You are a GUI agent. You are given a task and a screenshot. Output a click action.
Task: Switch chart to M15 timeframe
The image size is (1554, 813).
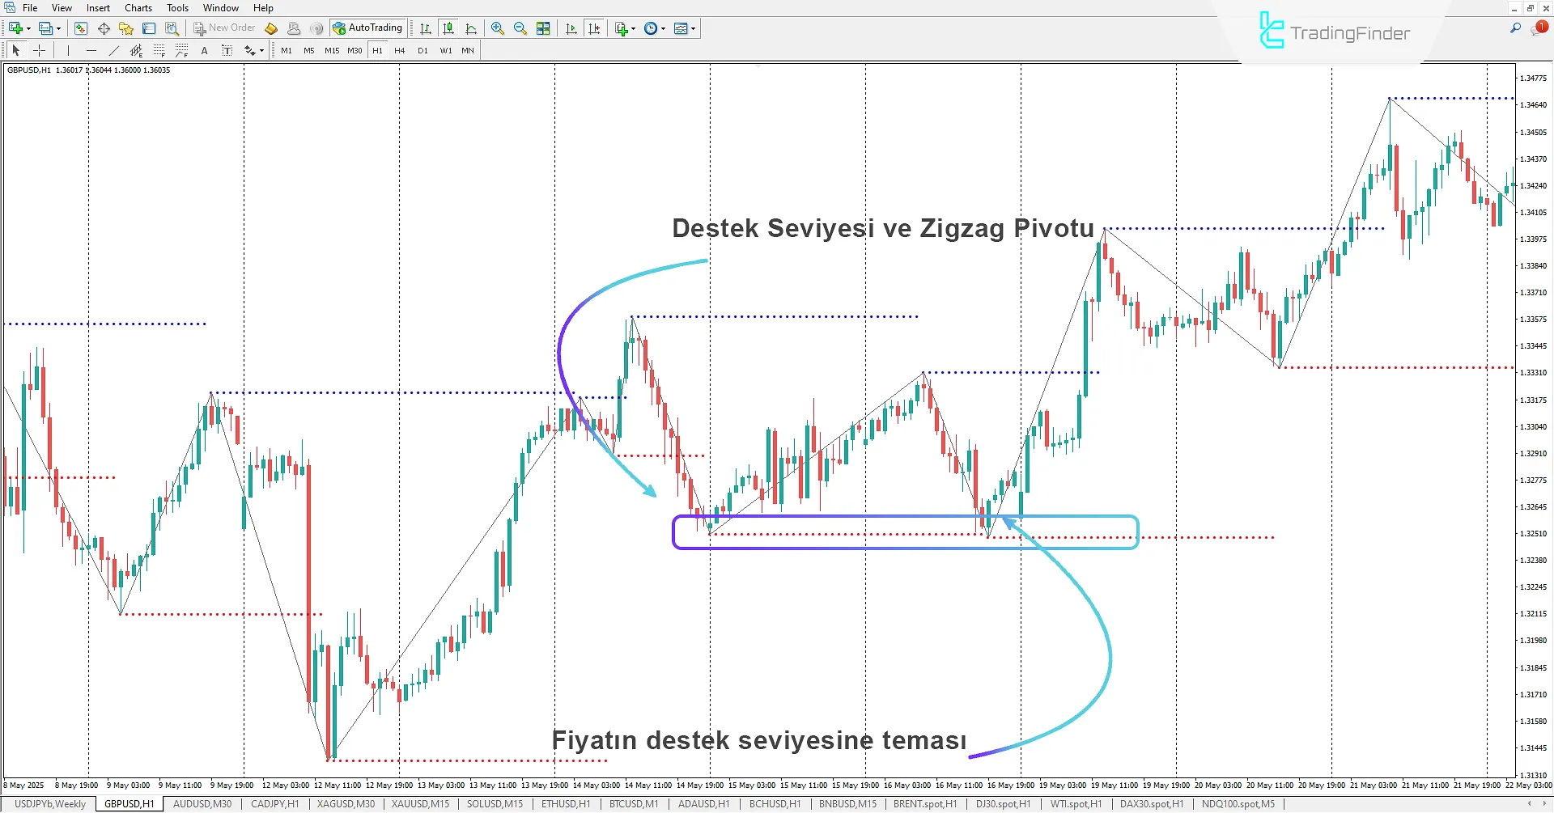(x=332, y=49)
